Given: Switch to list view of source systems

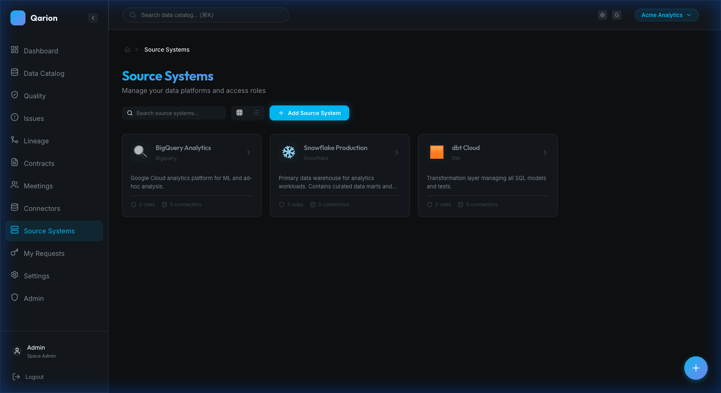Looking at the screenshot, I should coord(256,113).
